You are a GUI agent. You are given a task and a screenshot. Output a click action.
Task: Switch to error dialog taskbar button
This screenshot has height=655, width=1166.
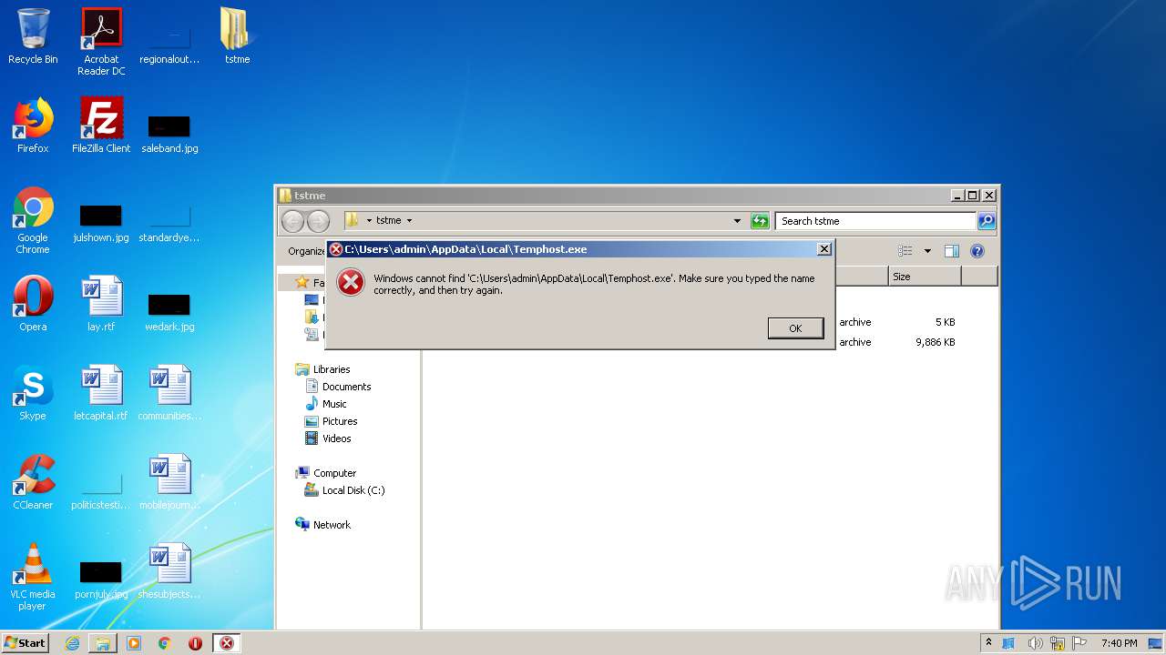pyautogui.click(x=227, y=643)
